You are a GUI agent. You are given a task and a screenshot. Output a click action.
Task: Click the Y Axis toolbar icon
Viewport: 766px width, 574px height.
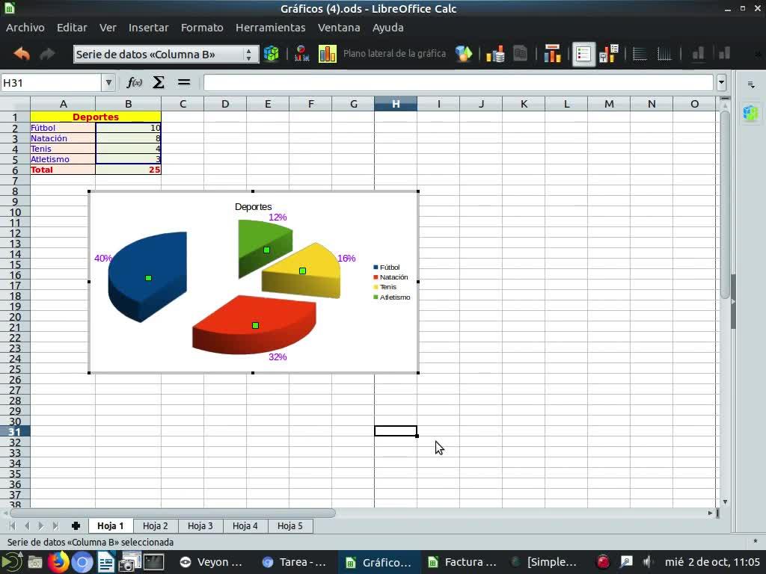click(724, 54)
